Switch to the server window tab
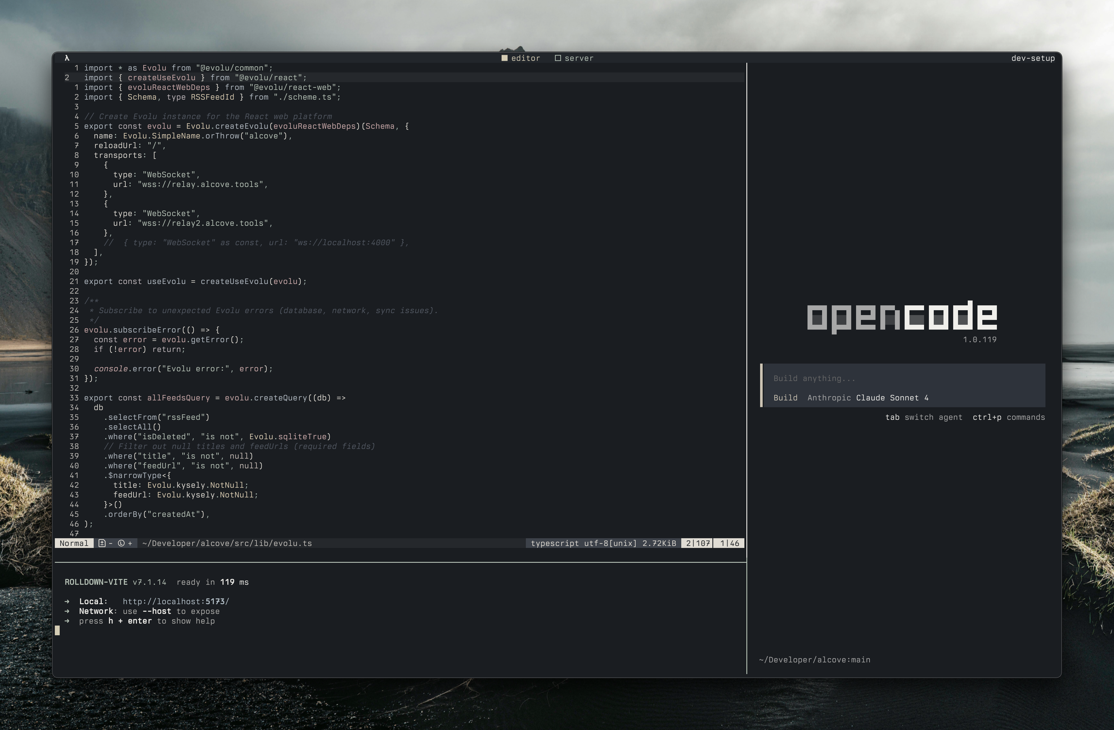The width and height of the screenshot is (1114, 730). 574,58
